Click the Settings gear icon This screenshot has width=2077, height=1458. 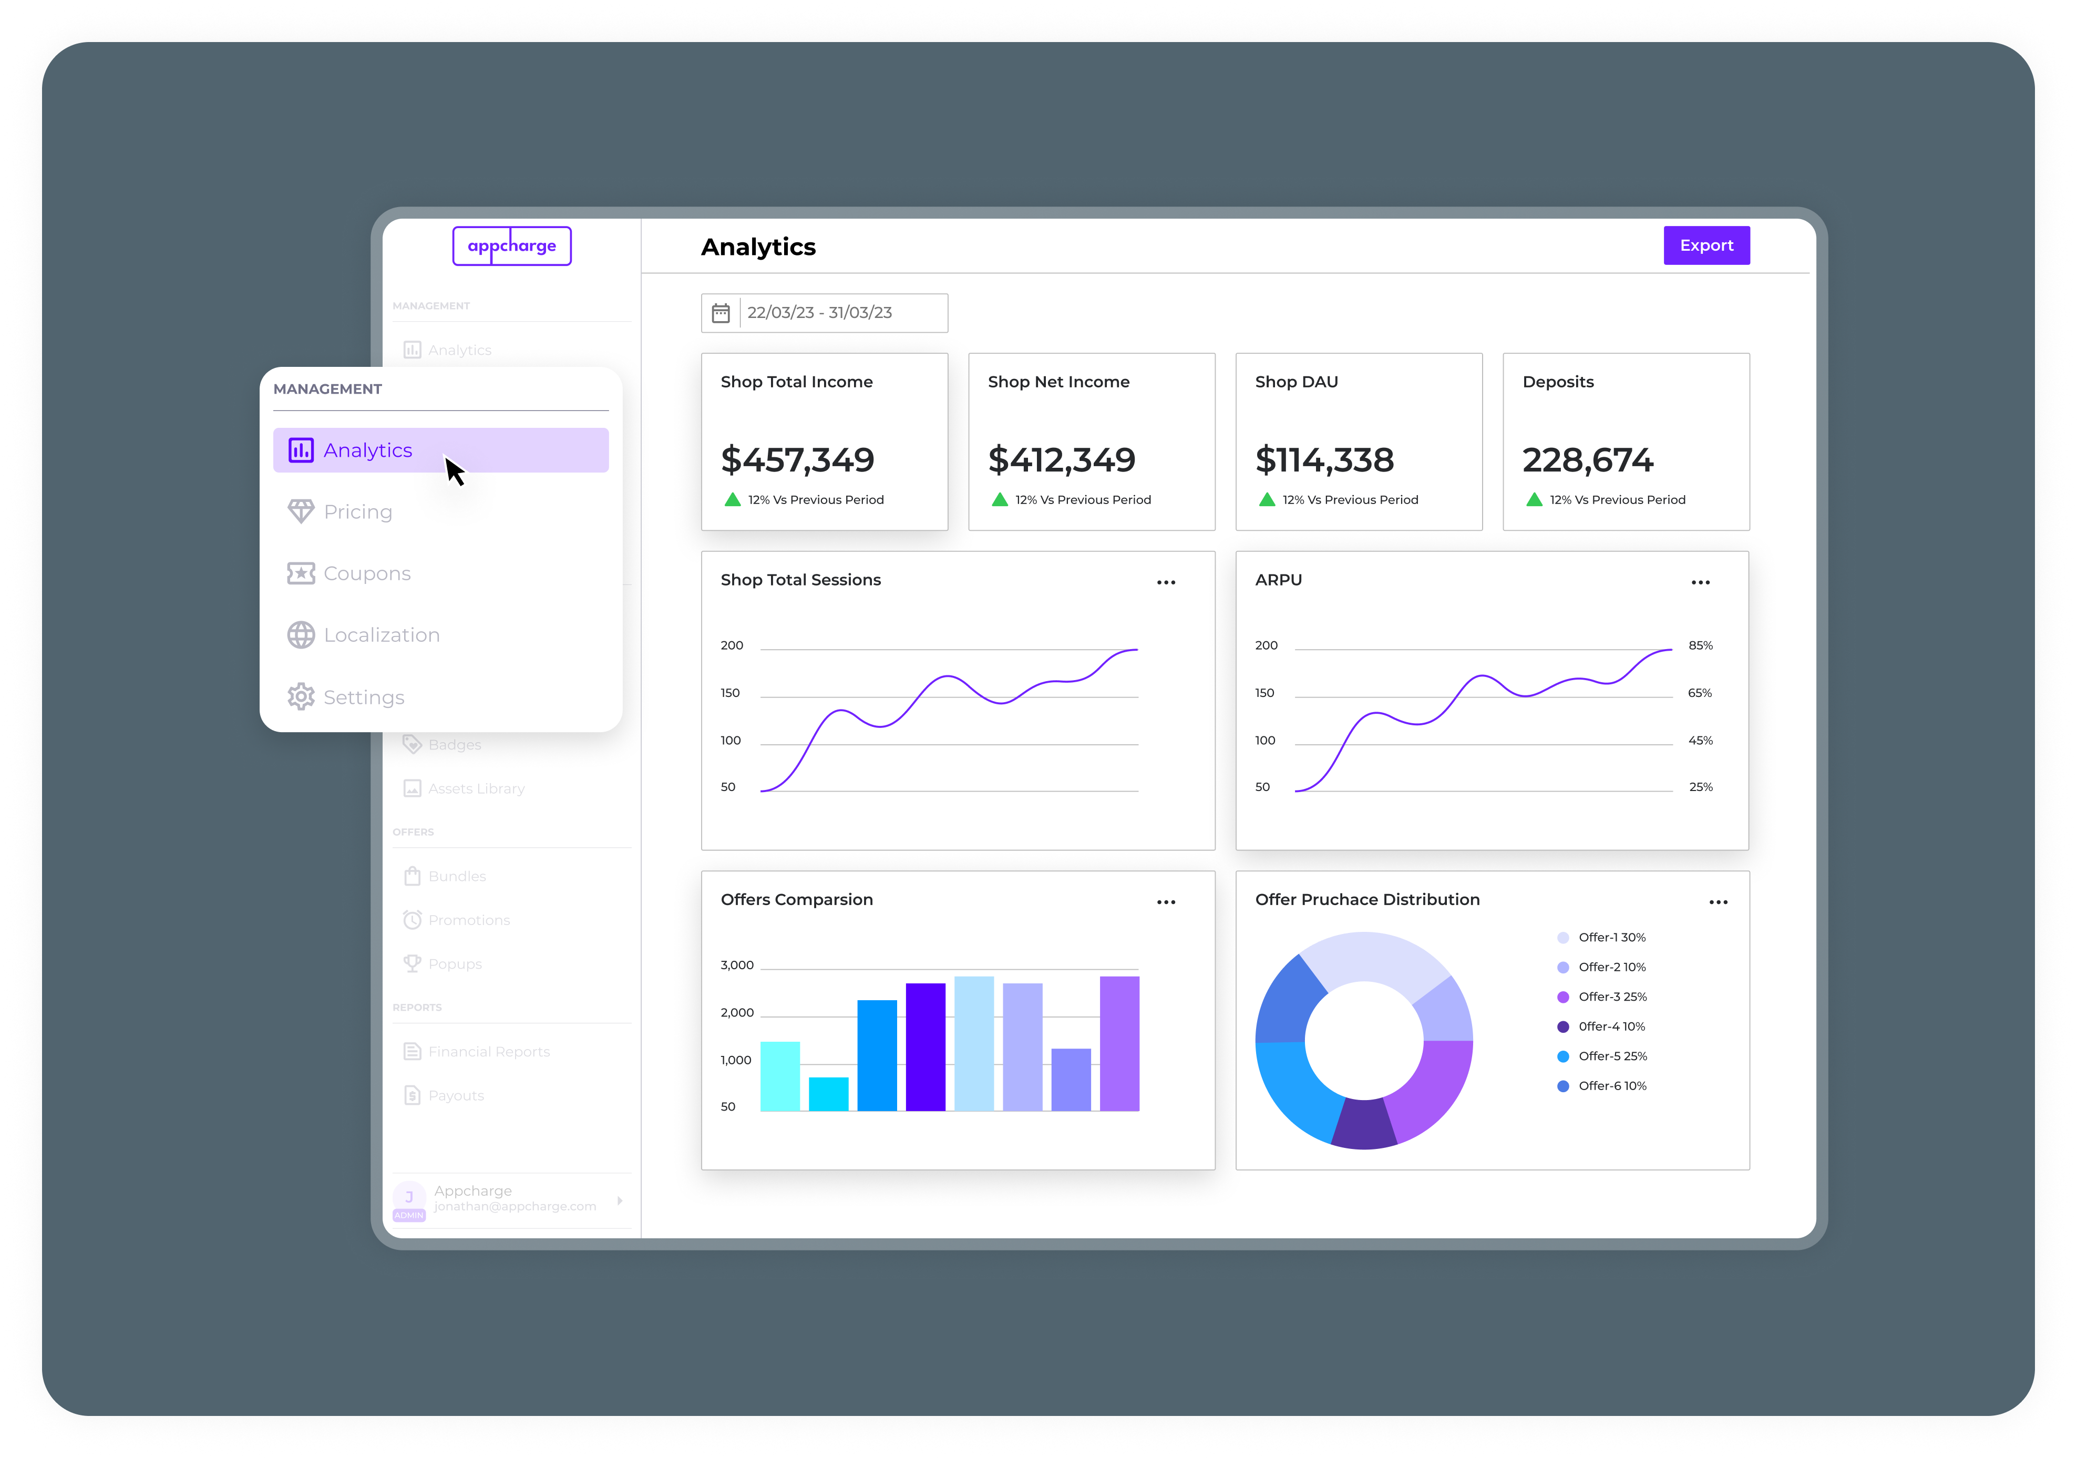point(300,696)
